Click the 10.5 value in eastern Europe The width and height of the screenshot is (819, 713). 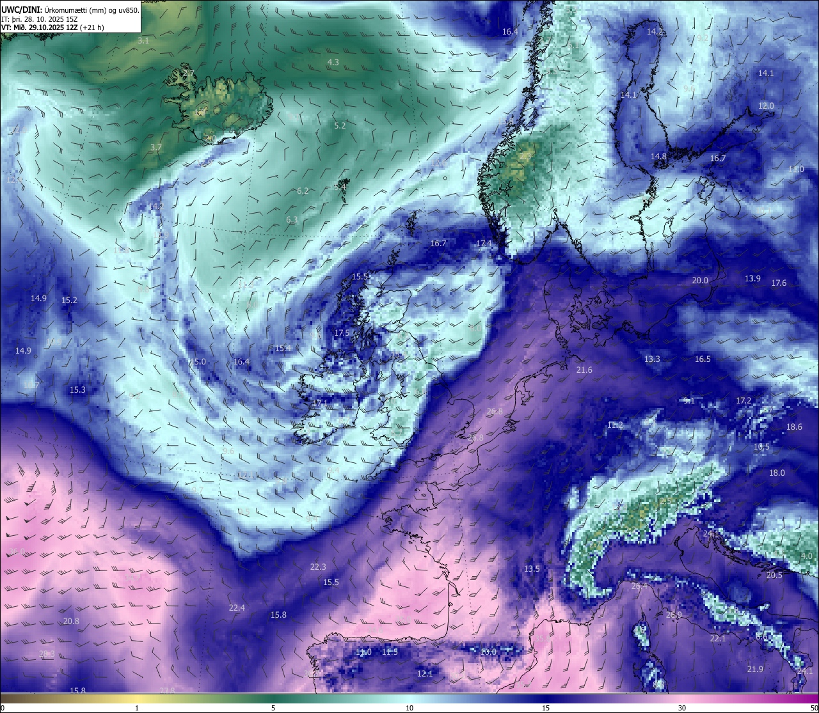pos(761,446)
